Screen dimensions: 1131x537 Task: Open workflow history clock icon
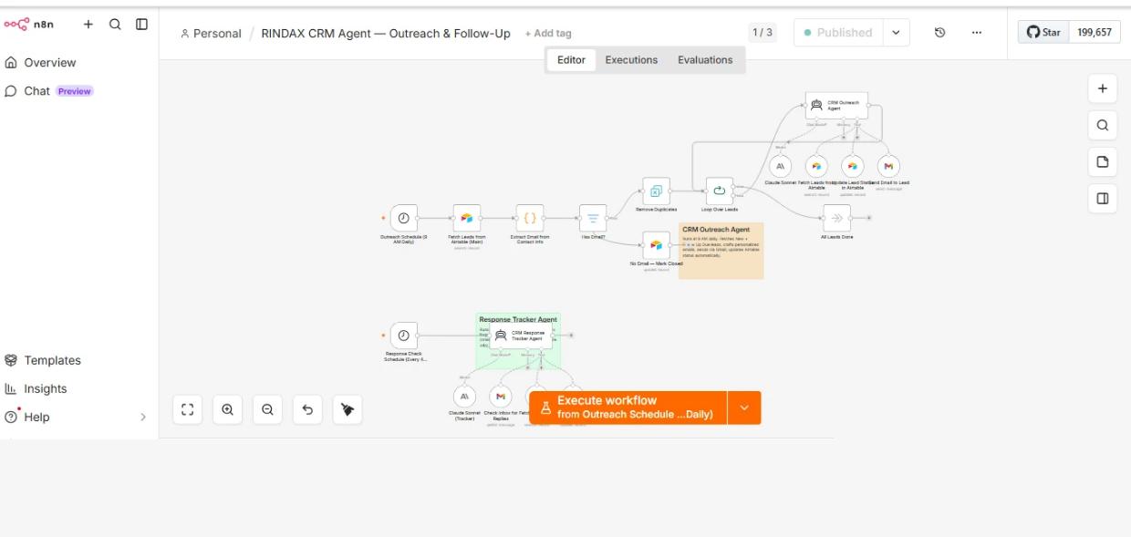tap(939, 33)
